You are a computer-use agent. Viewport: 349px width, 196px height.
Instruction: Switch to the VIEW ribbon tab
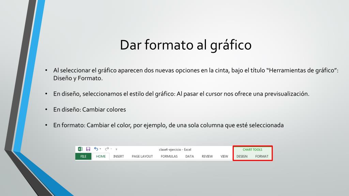[x=224, y=157]
